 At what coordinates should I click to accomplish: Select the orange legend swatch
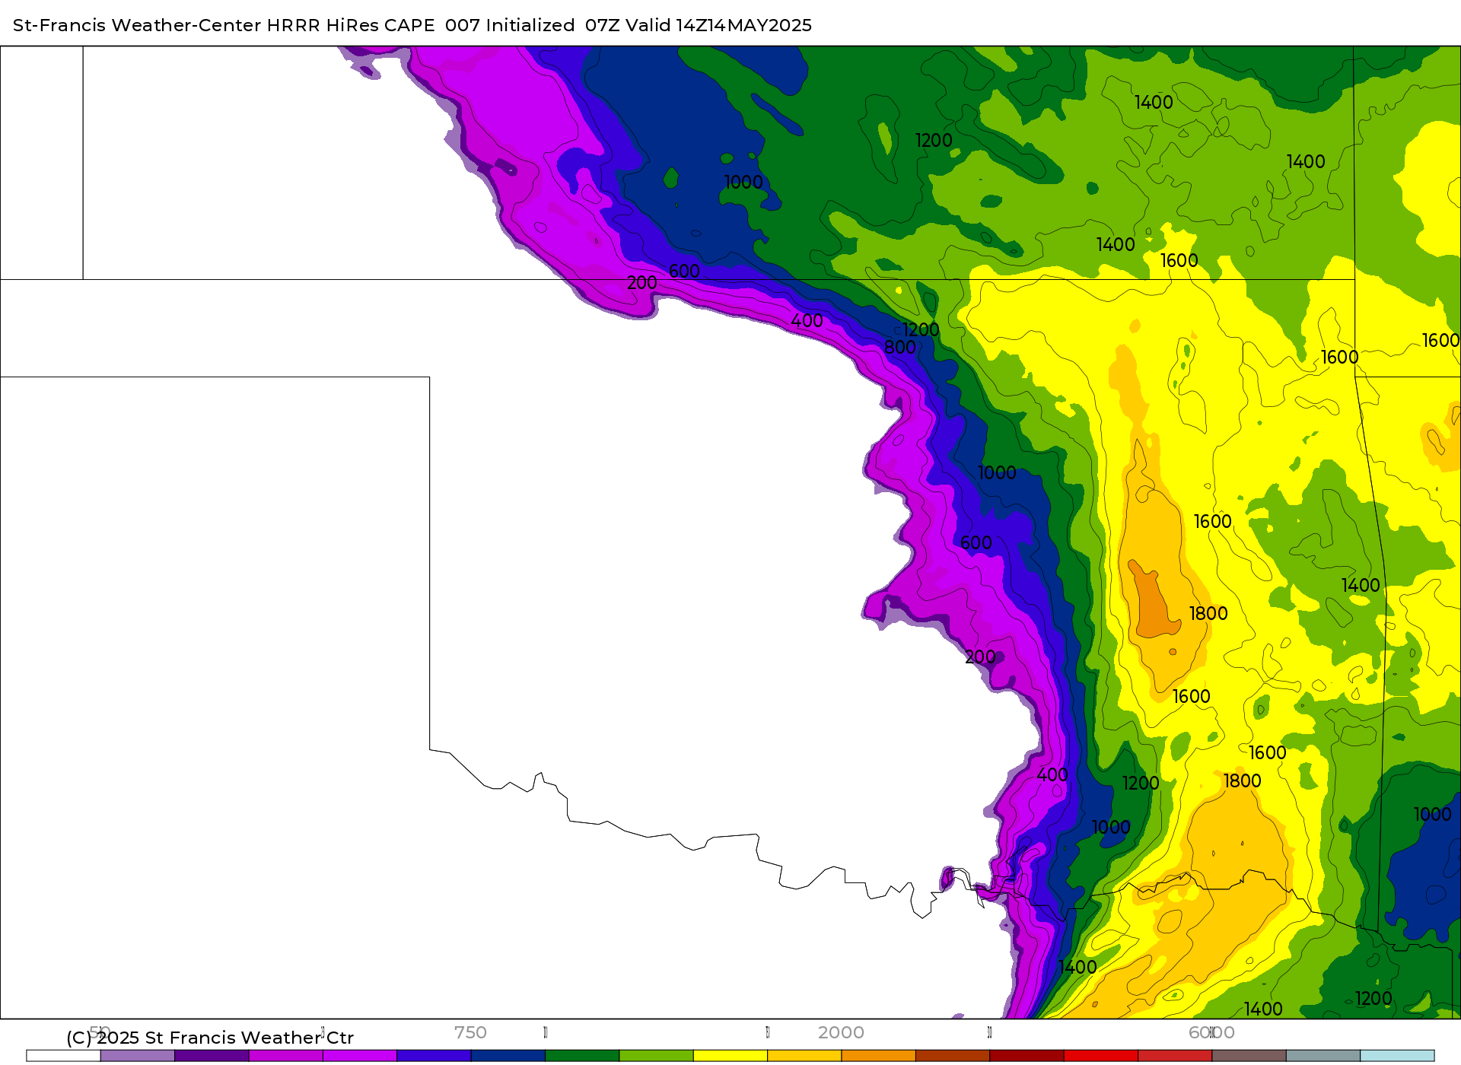[x=879, y=1056]
